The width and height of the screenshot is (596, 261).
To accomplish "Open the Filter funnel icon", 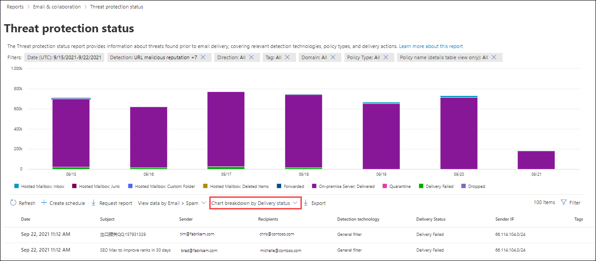I will (x=564, y=203).
